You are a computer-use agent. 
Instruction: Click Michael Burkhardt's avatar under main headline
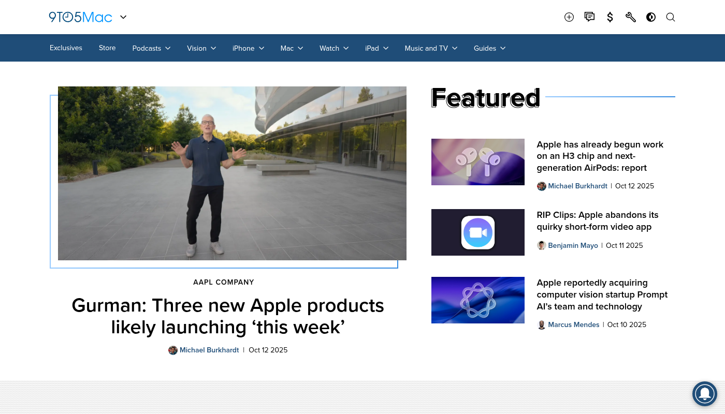tap(173, 350)
